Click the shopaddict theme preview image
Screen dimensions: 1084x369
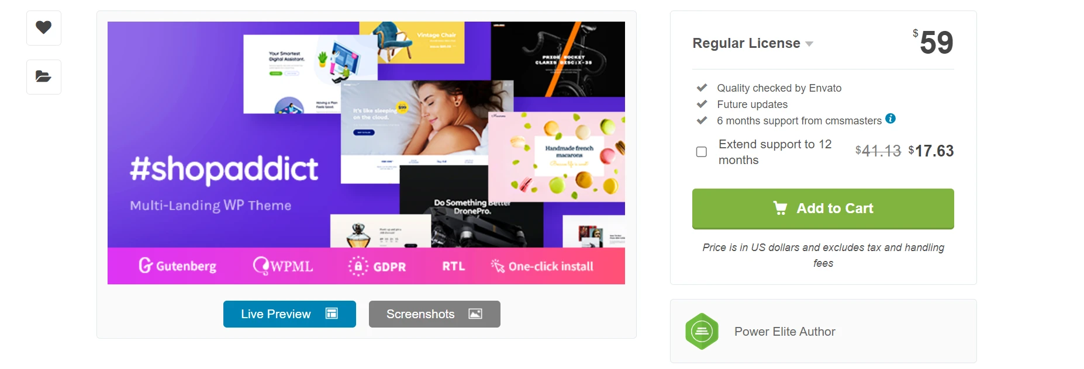click(366, 153)
